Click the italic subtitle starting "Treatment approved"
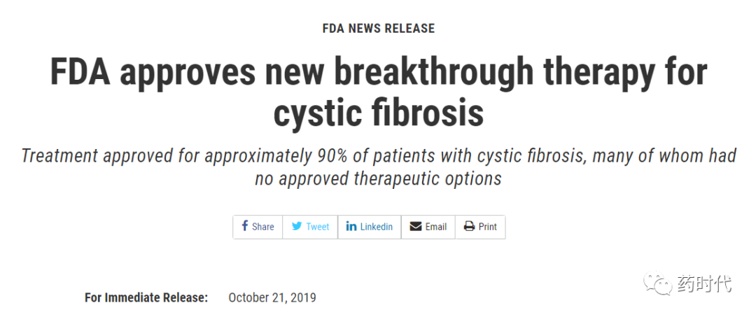Image resolution: width=756 pixels, height=317 pixels. [x=379, y=167]
